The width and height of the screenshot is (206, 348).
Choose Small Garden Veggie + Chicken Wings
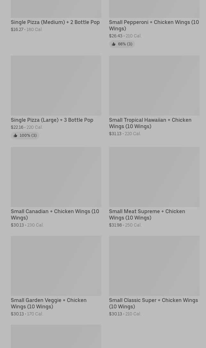(48, 303)
